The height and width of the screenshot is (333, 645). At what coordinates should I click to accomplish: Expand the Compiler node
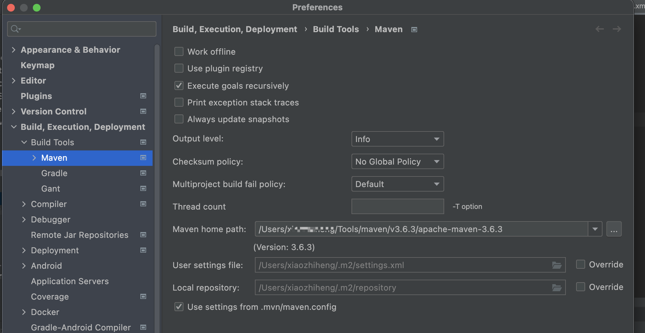tap(24, 204)
